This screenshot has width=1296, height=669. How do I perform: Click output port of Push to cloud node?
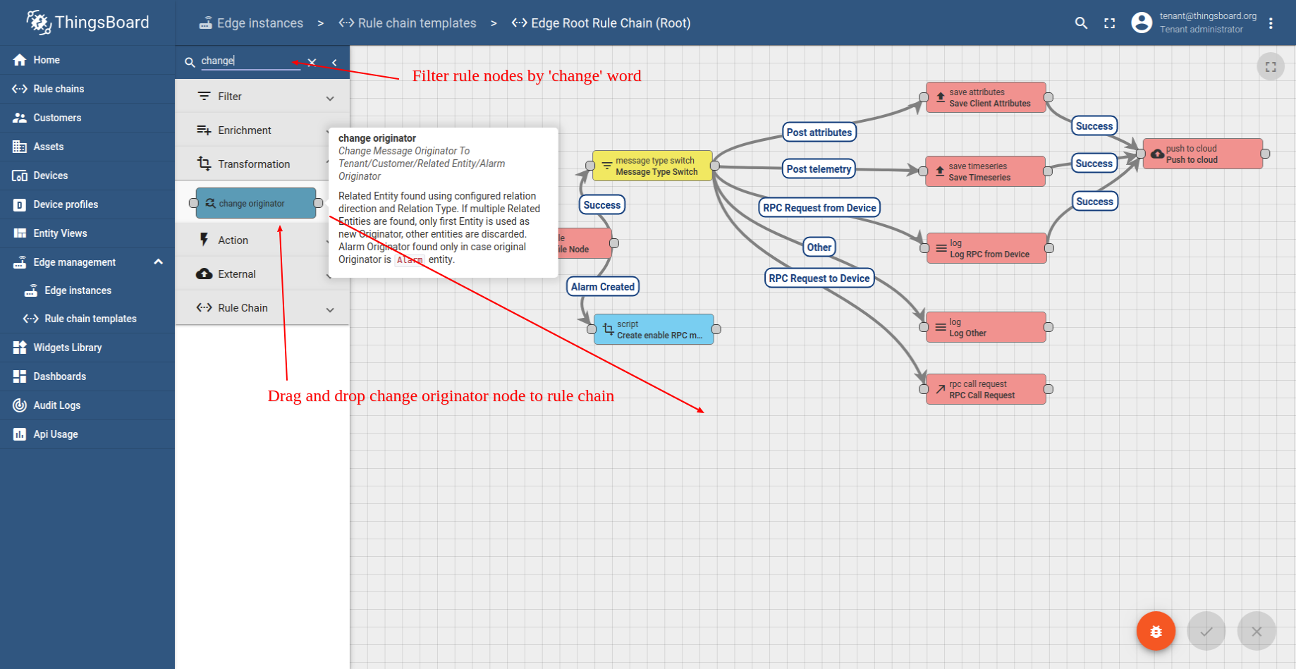(x=1265, y=154)
